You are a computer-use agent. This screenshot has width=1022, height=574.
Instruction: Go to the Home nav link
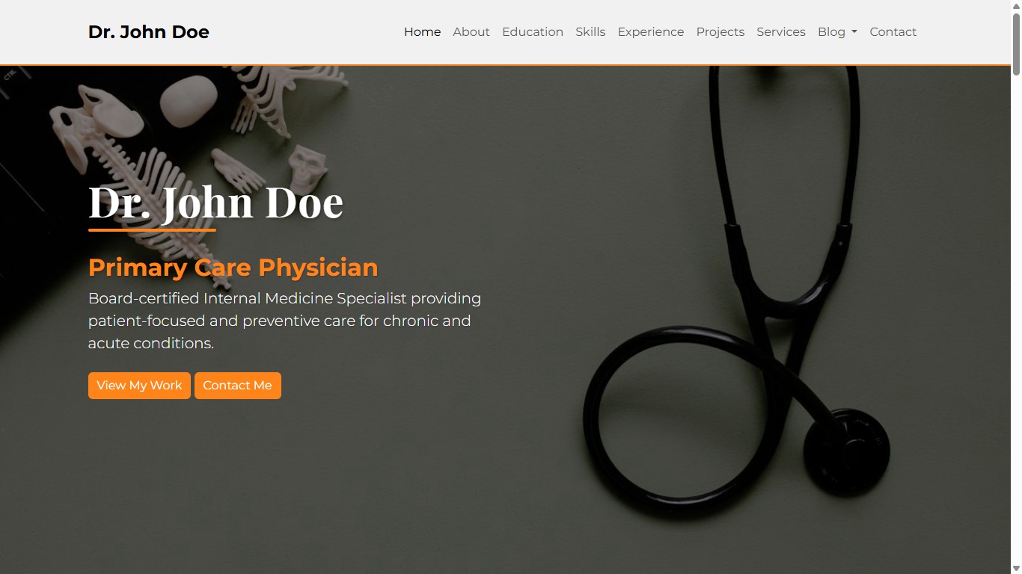point(422,32)
